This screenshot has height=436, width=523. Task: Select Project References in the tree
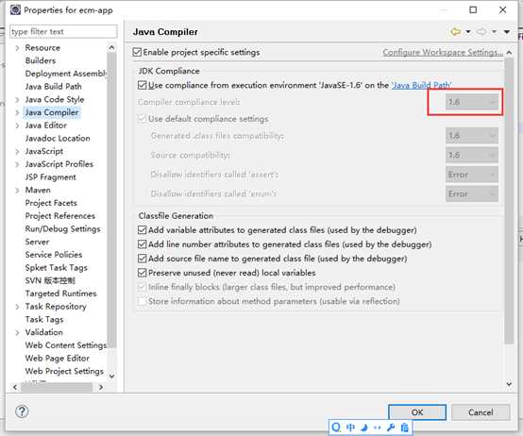coord(60,216)
